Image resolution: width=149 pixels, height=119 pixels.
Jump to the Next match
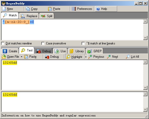pos(112,57)
